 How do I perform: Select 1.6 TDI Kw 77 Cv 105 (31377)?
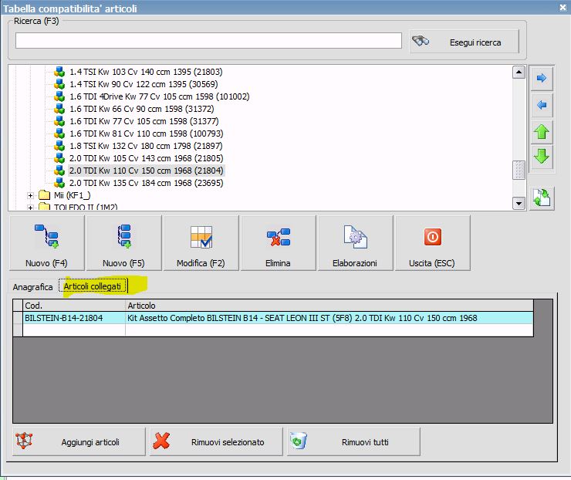(x=144, y=121)
